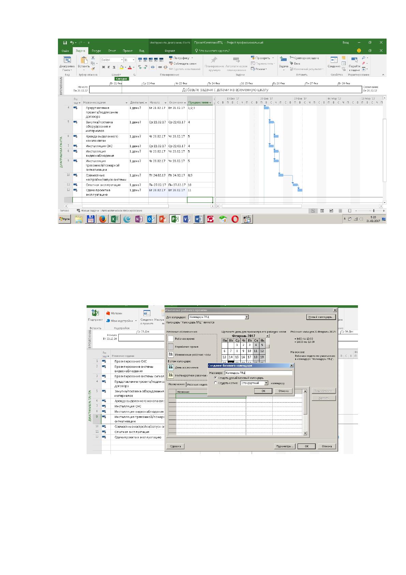Open the font name Calibri dropdown
406x575 pixels.
(x=112, y=60)
